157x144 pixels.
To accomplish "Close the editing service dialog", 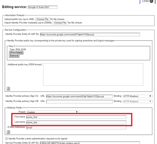I will coord(148,1).
